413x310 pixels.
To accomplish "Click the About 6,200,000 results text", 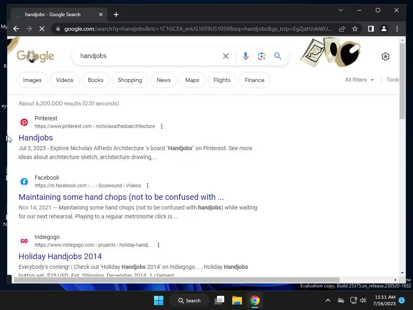I will [69, 103].
